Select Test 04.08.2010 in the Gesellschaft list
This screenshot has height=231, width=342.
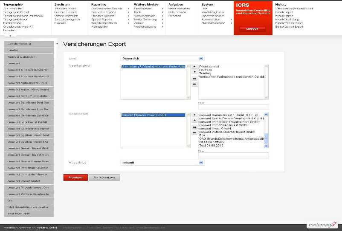click(211, 146)
